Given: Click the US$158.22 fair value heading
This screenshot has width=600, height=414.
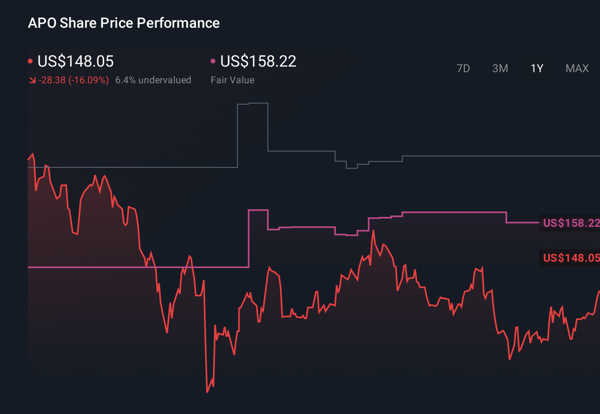Looking at the screenshot, I should click(258, 61).
